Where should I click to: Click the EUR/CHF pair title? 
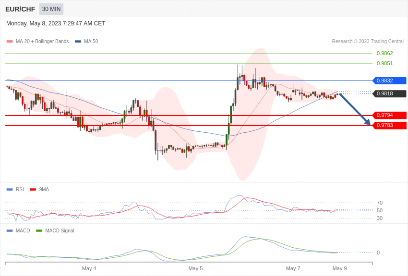coord(20,9)
